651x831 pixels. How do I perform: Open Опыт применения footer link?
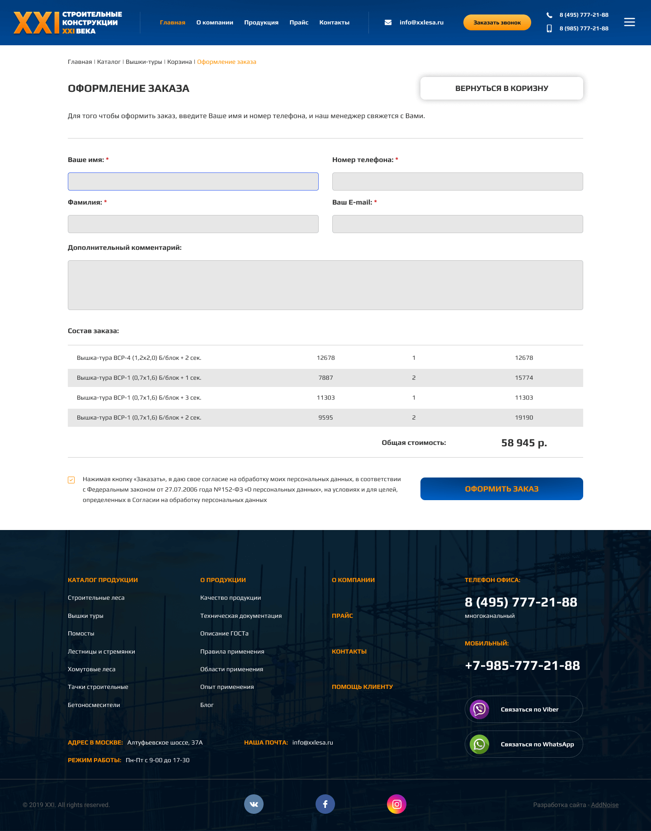[227, 687]
